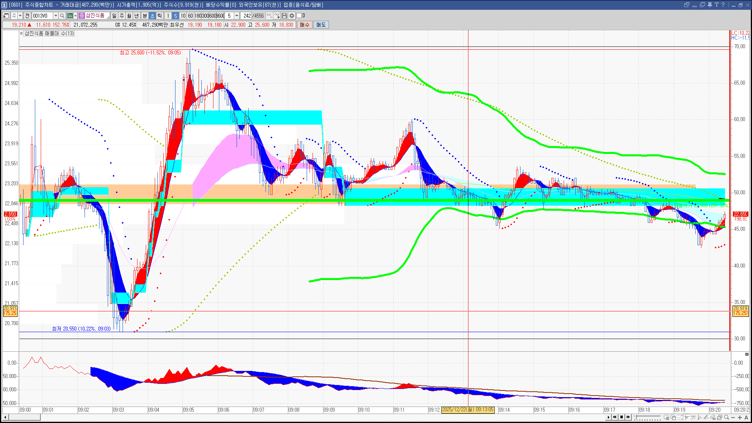The image size is (752, 423).
Task: Open the 주 type dropdown arrow
Action: pos(20,16)
